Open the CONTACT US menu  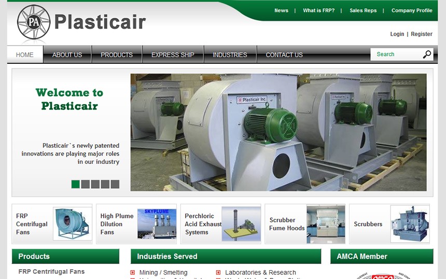(x=284, y=54)
